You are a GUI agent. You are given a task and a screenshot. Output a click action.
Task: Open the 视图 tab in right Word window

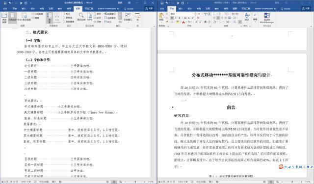pyautogui.click(x=235, y=9)
